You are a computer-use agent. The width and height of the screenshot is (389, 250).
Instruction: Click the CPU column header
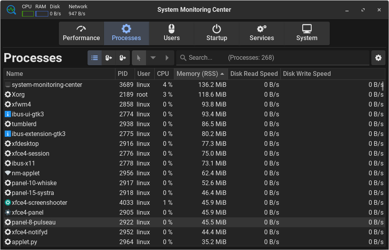pyautogui.click(x=163, y=74)
